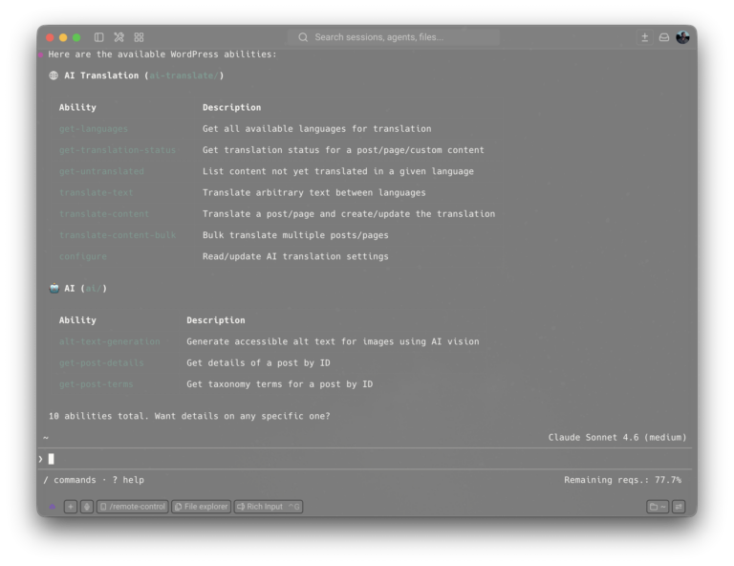Click the terminal prompt input line
This screenshot has height=566, width=734.
point(363,459)
